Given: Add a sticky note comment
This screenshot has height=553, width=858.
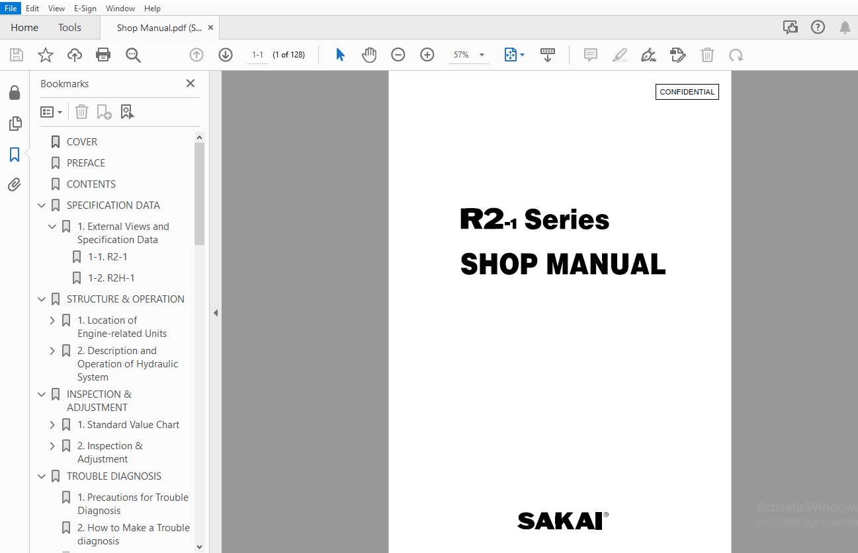Looking at the screenshot, I should tap(591, 55).
